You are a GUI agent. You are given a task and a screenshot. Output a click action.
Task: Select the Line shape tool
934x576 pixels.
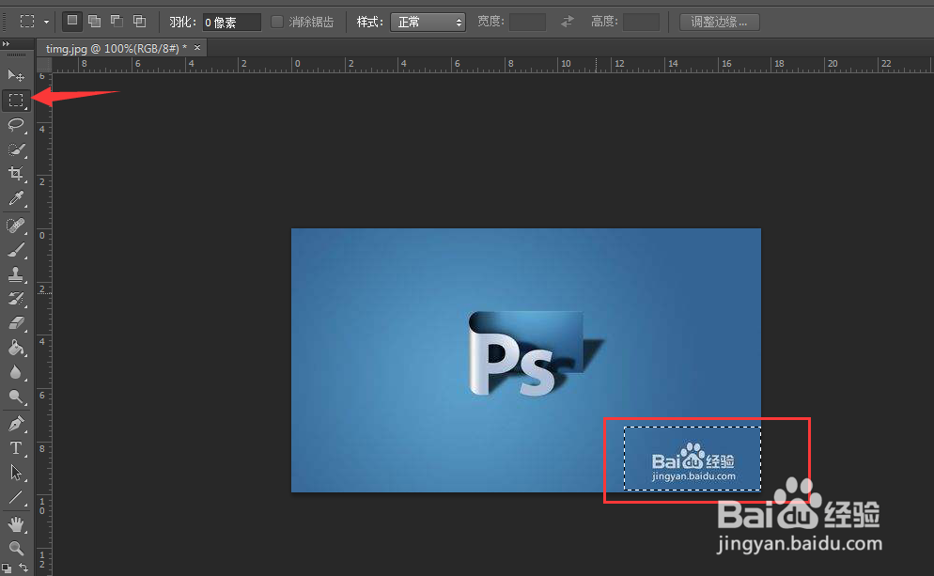click(x=16, y=497)
